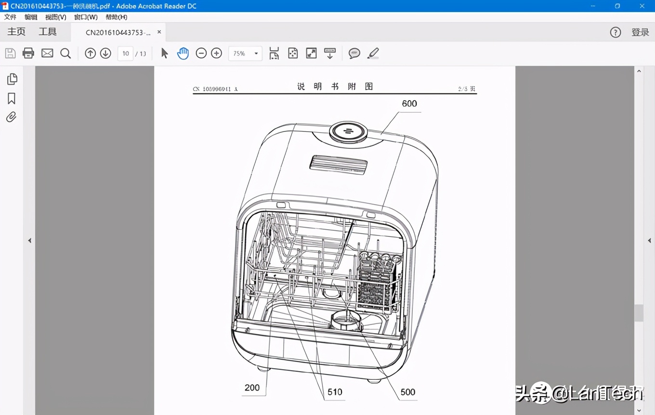Click the vertical scrollbar thumb
655x415 pixels.
[639, 313]
